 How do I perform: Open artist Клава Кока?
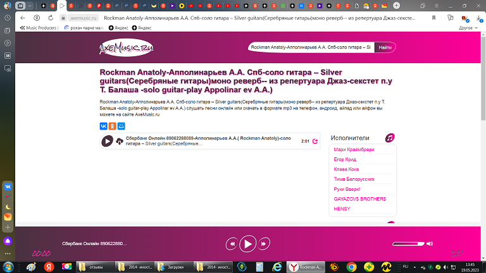[346, 169]
